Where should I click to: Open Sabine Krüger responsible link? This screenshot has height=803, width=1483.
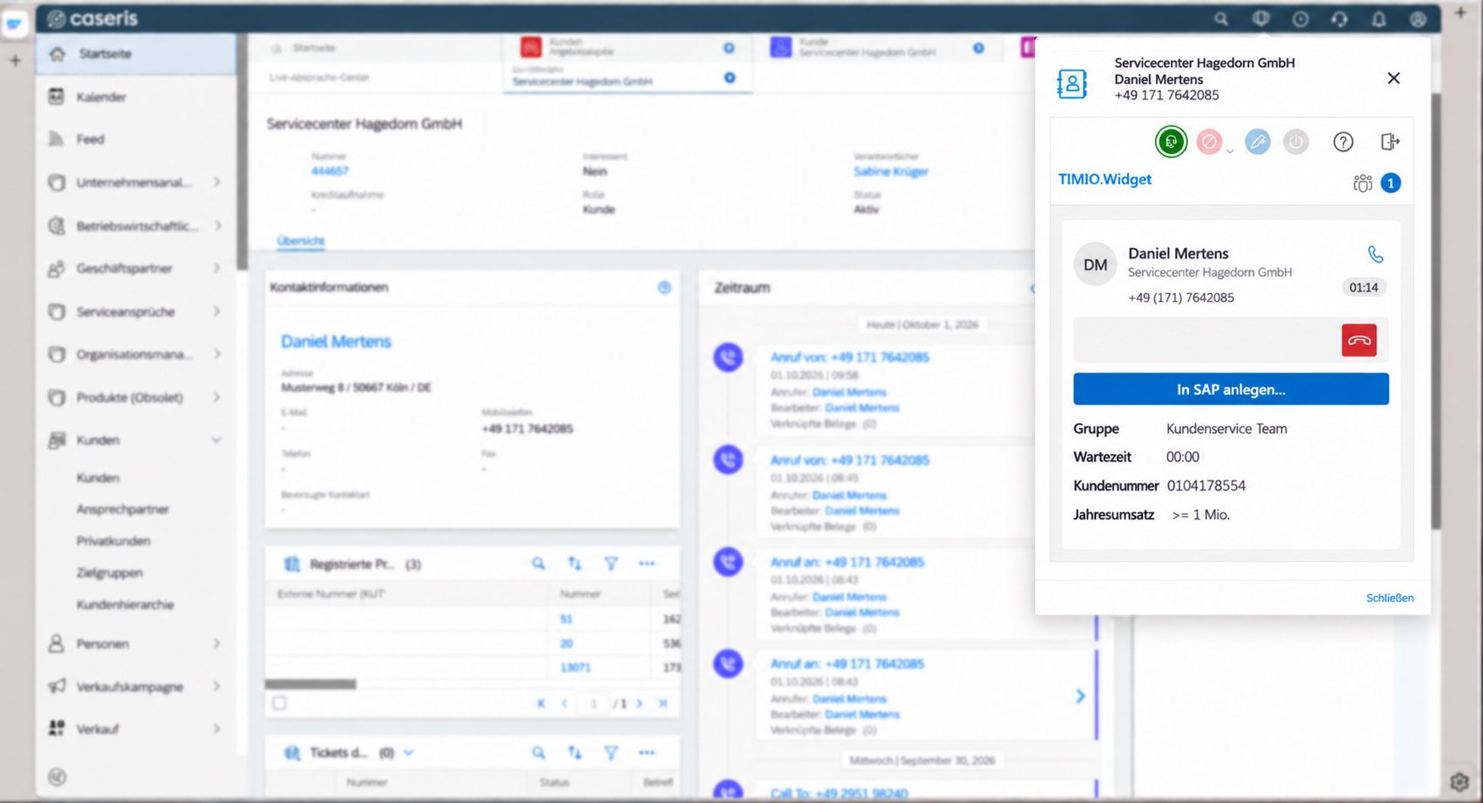coord(891,171)
